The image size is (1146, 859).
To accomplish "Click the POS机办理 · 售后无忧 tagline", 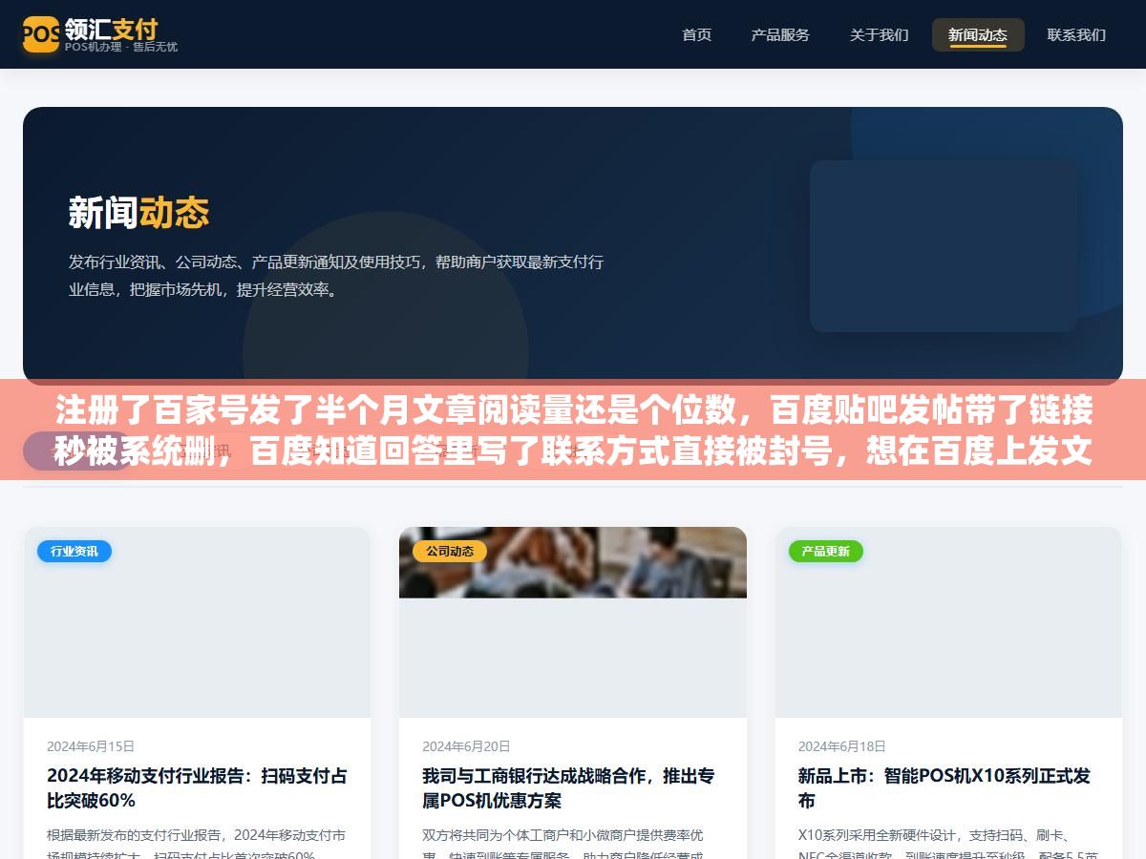I will [121, 47].
